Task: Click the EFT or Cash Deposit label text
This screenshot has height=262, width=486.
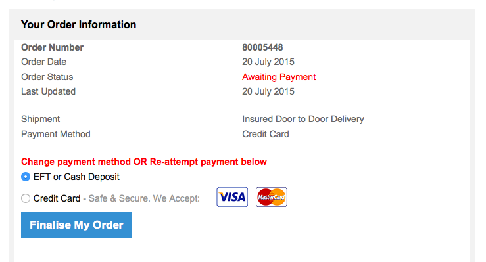Action: [76, 177]
